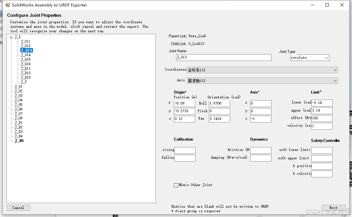
Task: Select J_G7 in the joint tree
Action: 18,113
